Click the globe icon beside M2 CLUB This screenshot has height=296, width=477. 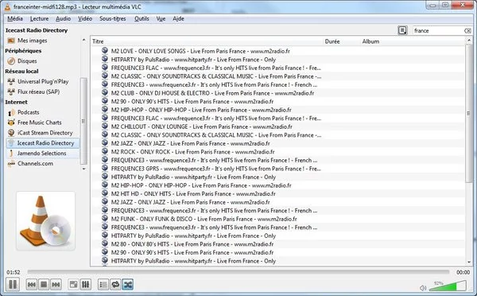point(105,92)
